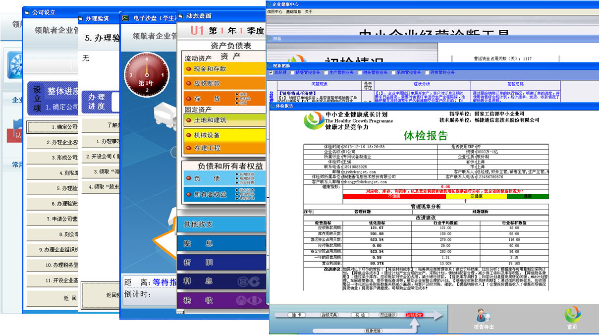Check the 财务管控业务 checkbox
This screenshot has width=599, height=335.
click(x=359, y=72)
